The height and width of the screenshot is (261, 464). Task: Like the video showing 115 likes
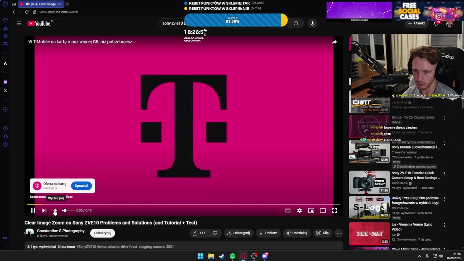(x=199, y=233)
